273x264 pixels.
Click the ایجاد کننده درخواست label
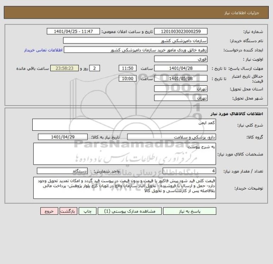tap(243, 50)
